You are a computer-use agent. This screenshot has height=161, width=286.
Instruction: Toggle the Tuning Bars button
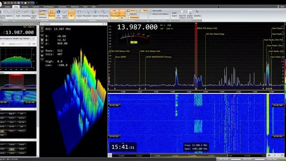pos(122,14)
